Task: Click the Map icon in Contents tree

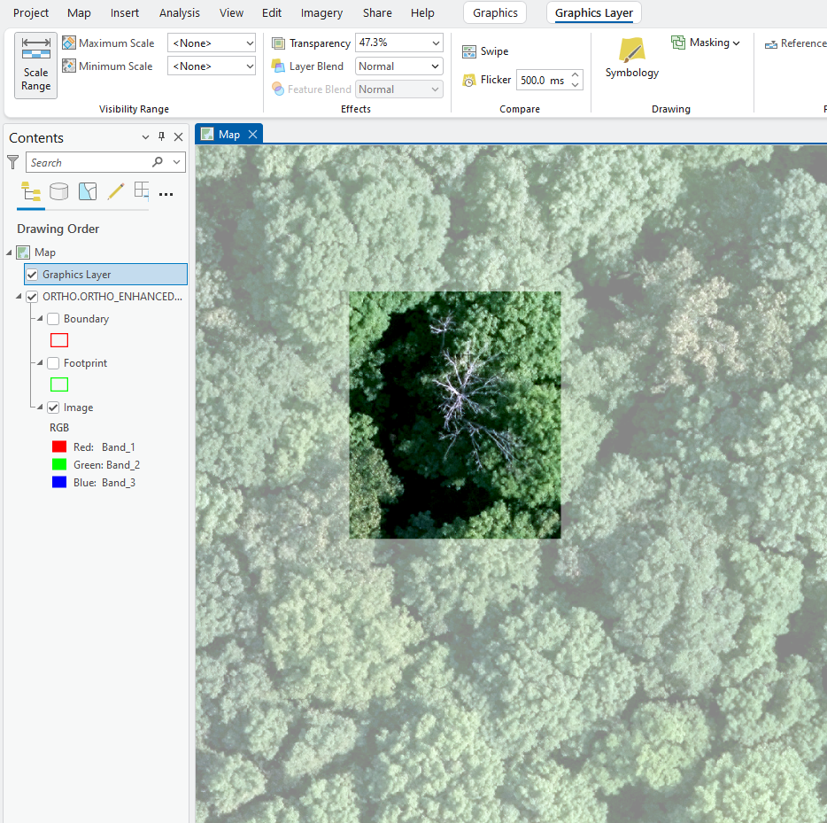Action: 23,252
